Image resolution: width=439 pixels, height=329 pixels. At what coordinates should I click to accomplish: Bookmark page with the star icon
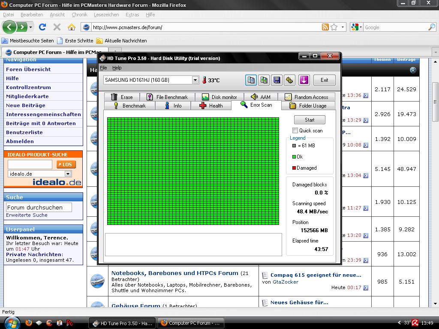tap(334, 27)
